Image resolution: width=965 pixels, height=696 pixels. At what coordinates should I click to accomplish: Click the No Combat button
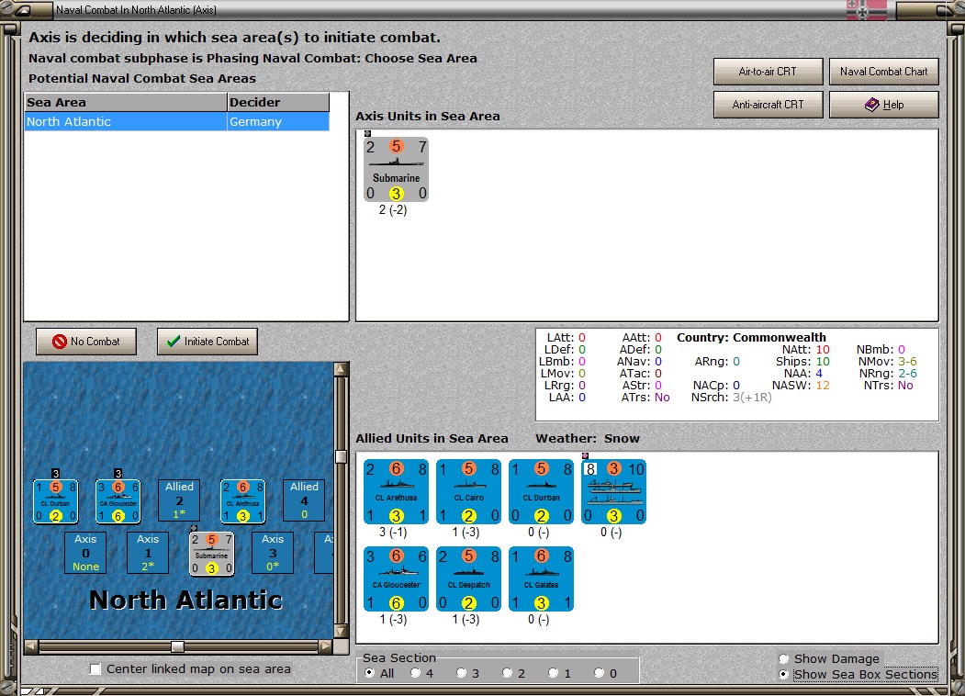[x=86, y=342]
